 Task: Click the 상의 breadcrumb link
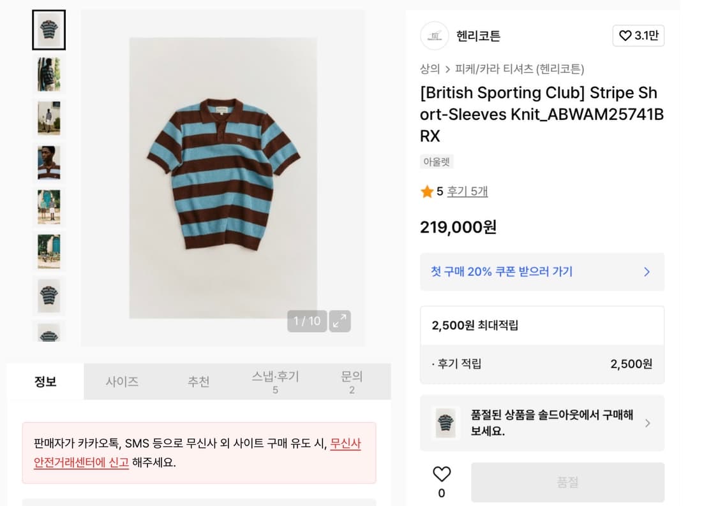[x=430, y=69]
